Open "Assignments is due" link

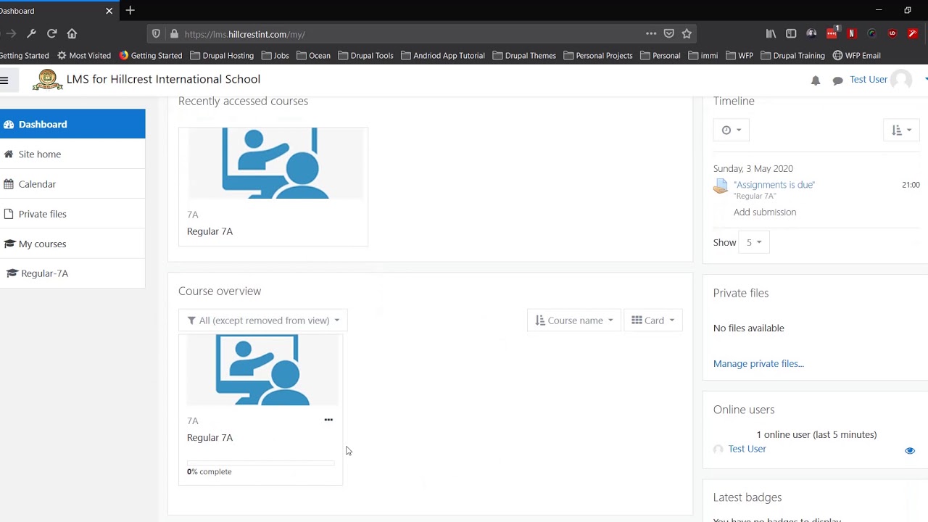(774, 184)
